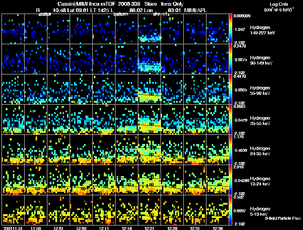
Task: Click the Hydrogen 13-24 keV color bar
Action: coord(230,180)
